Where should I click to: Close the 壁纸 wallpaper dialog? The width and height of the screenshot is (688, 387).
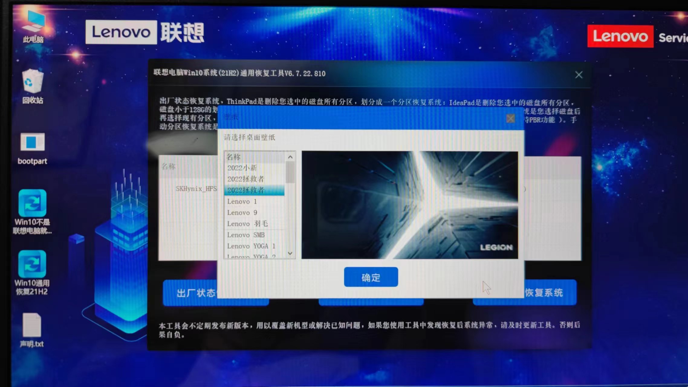coord(511,118)
